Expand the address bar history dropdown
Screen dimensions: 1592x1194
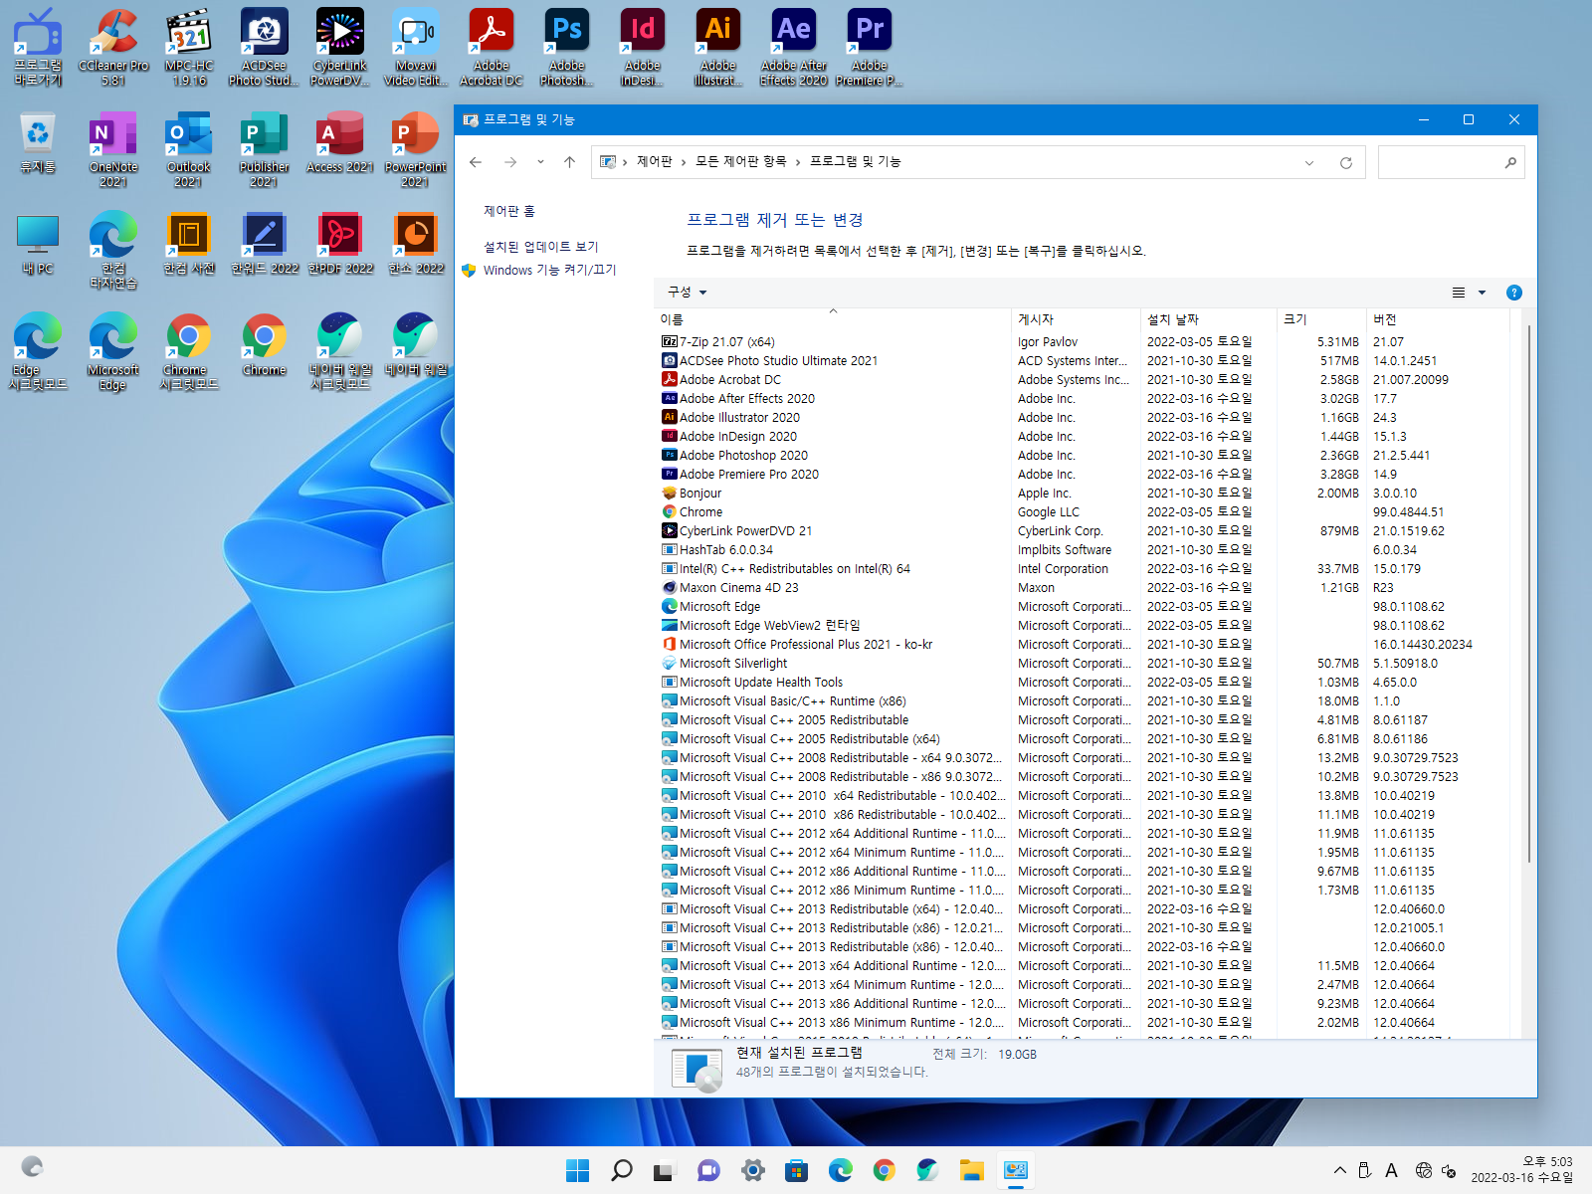[1309, 162]
